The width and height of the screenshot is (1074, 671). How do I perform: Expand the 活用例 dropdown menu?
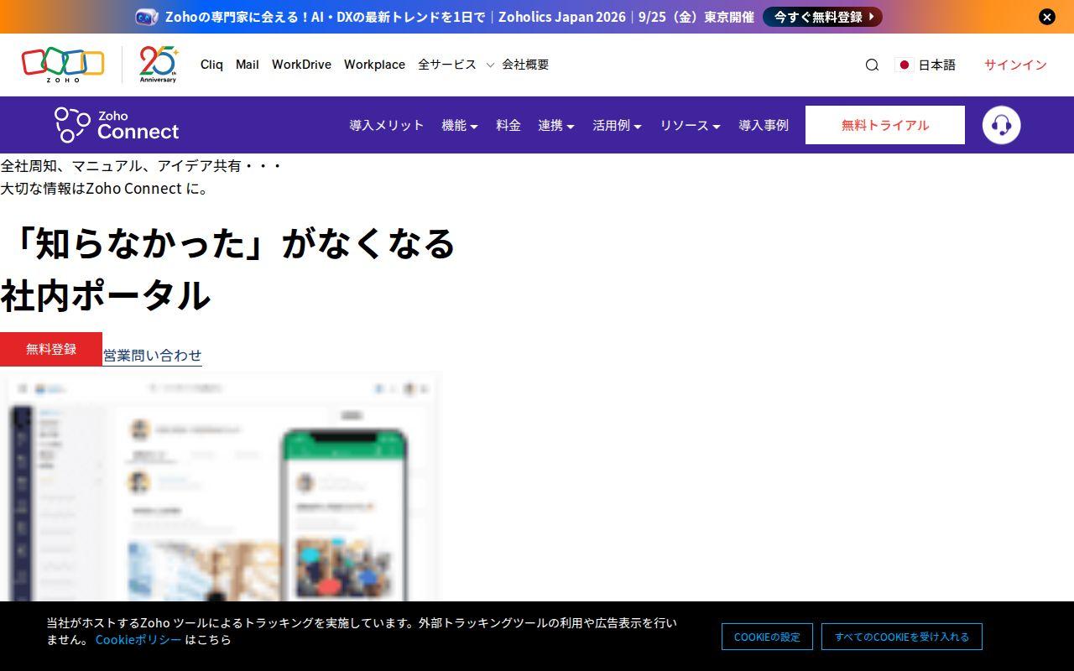[617, 125]
